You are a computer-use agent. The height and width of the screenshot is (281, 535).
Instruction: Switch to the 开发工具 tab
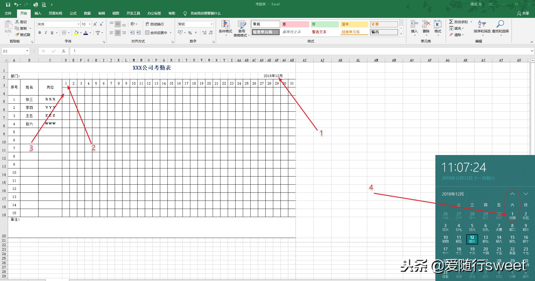pos(133,13)
